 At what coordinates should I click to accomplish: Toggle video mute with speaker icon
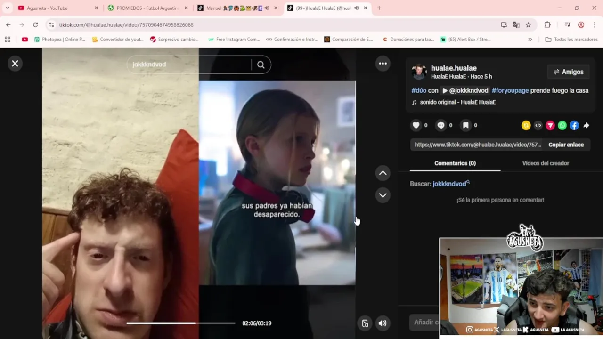(383, 323)
